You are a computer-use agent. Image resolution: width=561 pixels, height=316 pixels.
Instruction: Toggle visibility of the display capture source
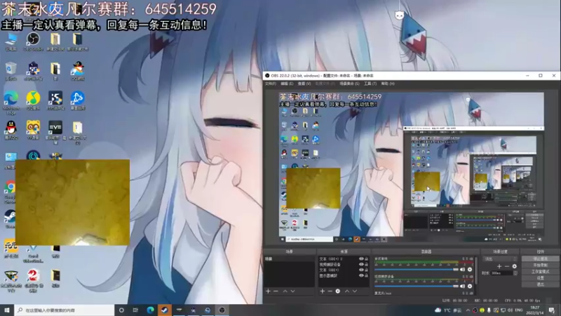click(x=361, y=275)
